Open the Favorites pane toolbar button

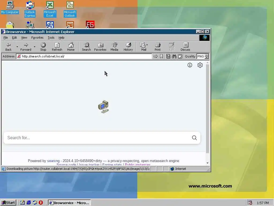coord(100,47)
